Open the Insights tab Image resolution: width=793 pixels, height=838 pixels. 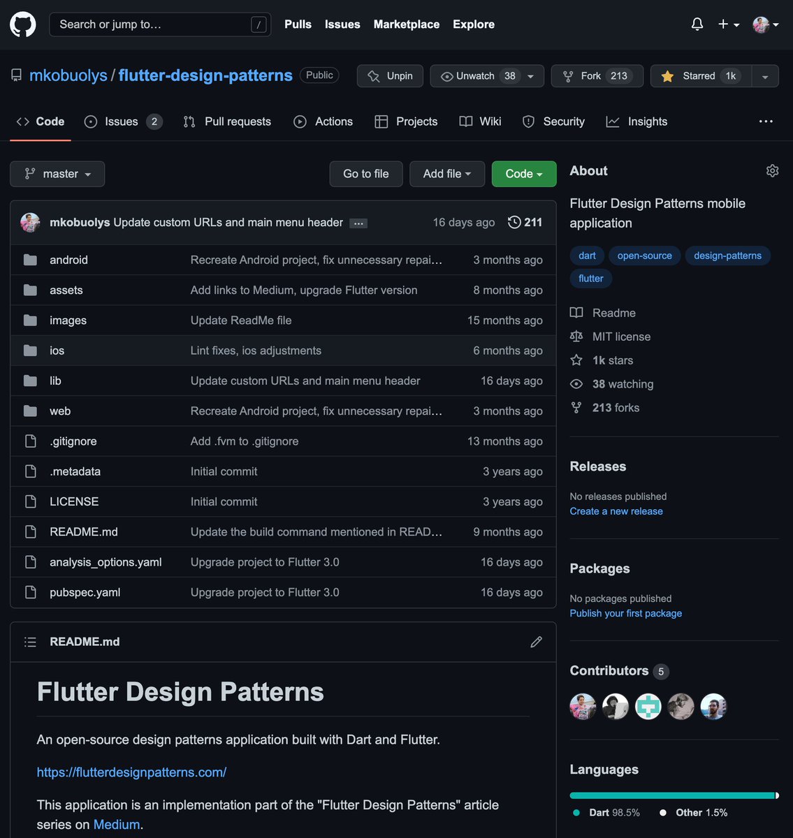(636, 122)
